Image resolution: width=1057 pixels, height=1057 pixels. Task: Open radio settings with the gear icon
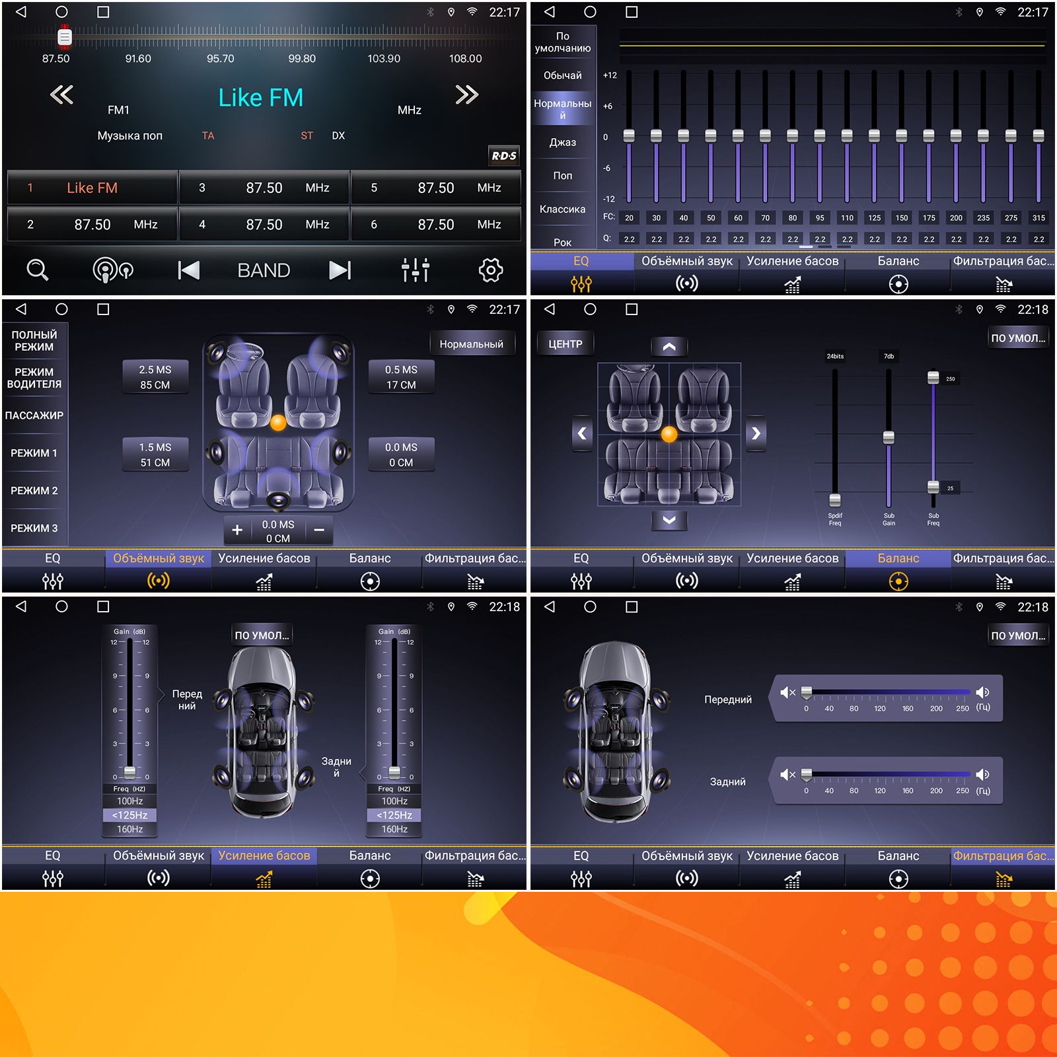pos(490,270)
